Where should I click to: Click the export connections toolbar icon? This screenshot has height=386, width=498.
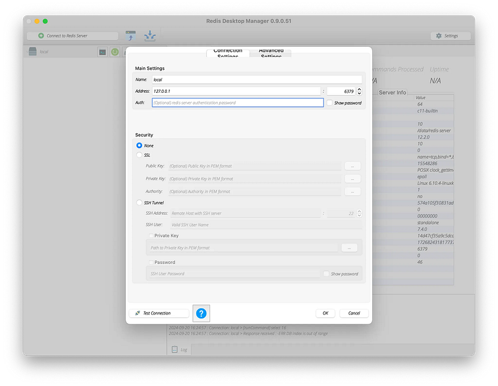pos(131,36)
